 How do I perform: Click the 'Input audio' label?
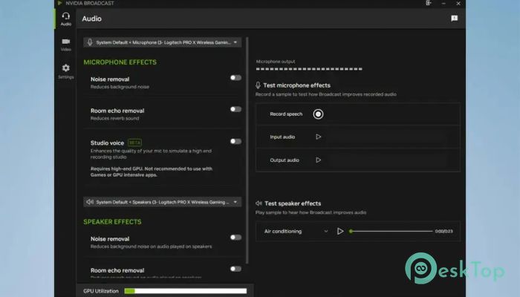(282, 137)
